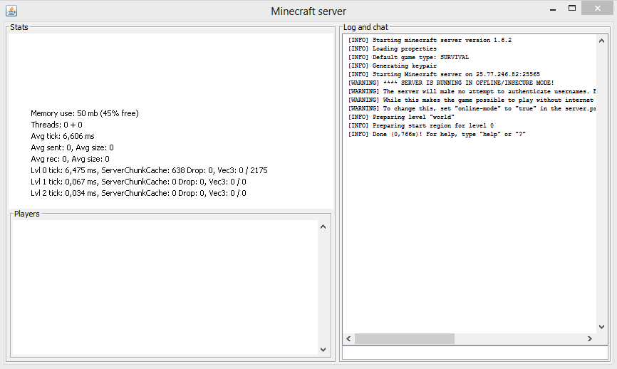Focus the server command input field
The image size is (617, 369).
coord(475,353)
